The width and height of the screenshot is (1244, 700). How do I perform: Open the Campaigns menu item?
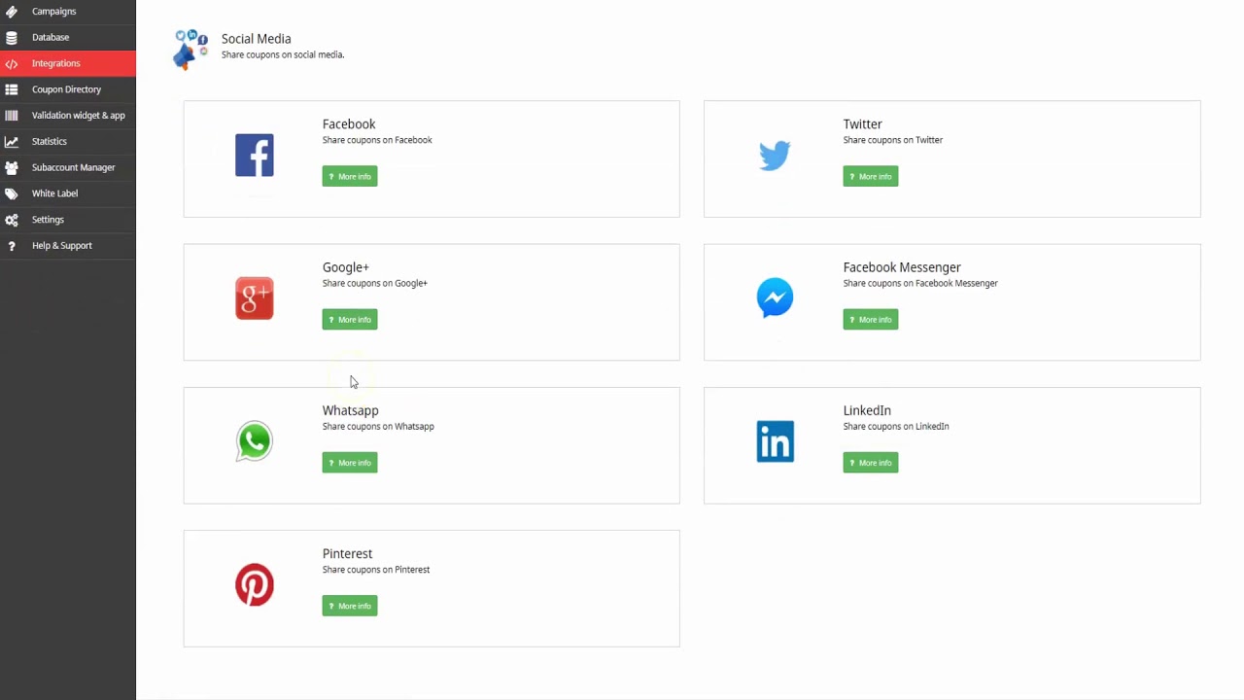click(68, 12)
